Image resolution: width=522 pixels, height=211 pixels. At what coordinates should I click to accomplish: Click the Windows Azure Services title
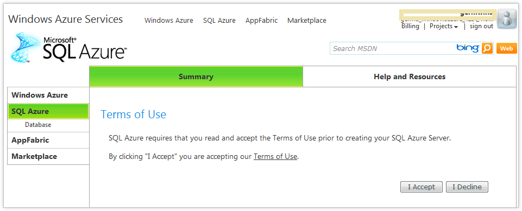66,19
